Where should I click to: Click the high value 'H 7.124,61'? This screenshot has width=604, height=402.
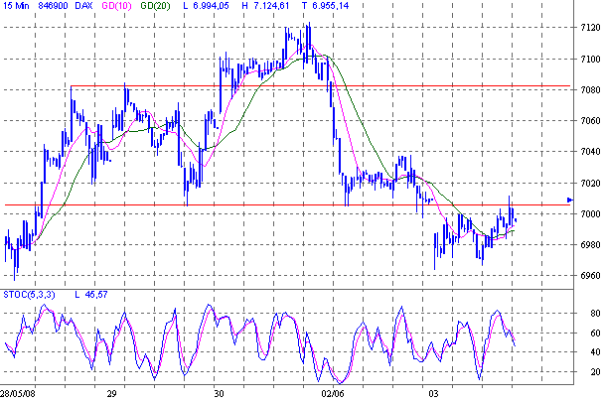point(266,6)
